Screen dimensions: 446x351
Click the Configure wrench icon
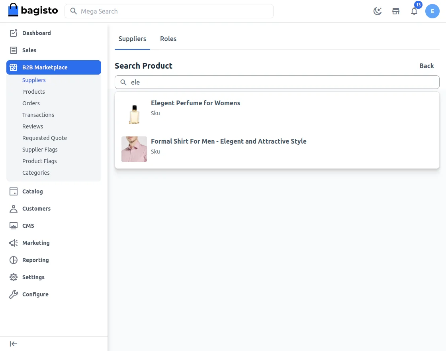pyautogui.click(x=13, y=294)
